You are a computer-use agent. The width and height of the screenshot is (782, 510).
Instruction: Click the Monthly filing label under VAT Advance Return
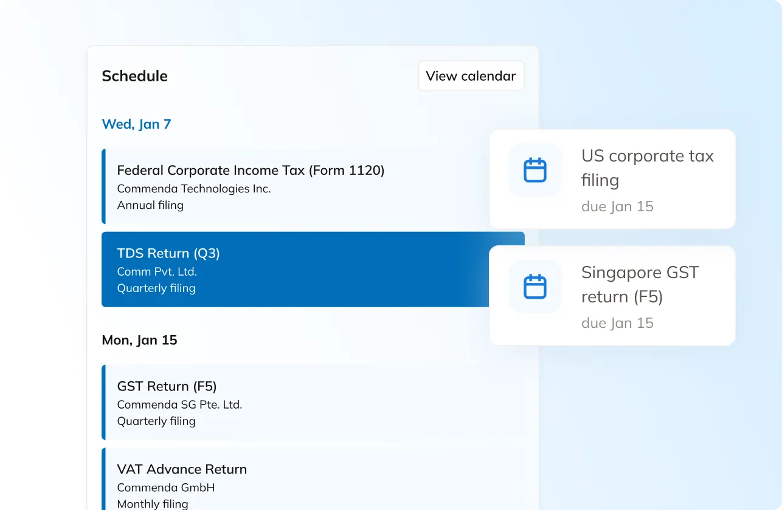pos(153,503)
